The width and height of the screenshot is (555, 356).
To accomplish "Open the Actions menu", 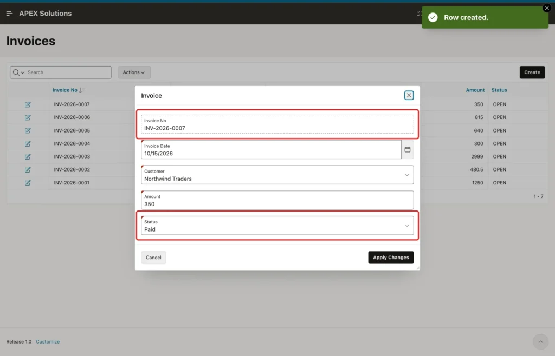I will point(134,72).
